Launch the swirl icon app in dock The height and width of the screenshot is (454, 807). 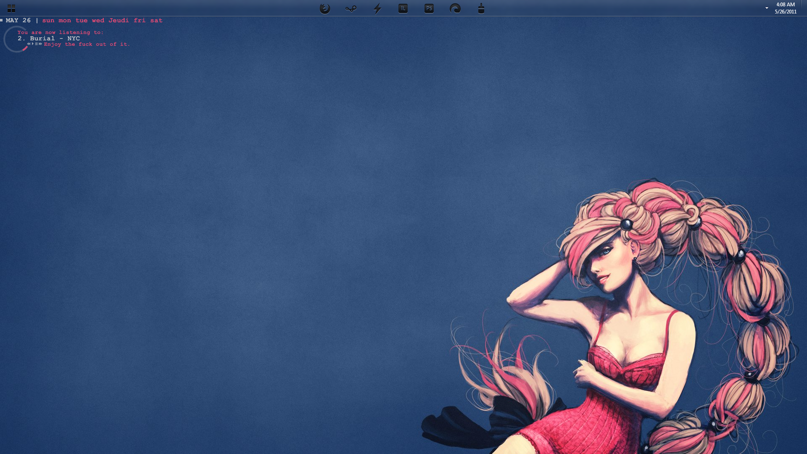455,8
